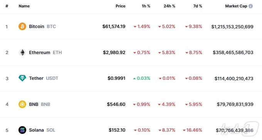Click the Market Cap info icon

pyautogui.click(x=251, y=6)
